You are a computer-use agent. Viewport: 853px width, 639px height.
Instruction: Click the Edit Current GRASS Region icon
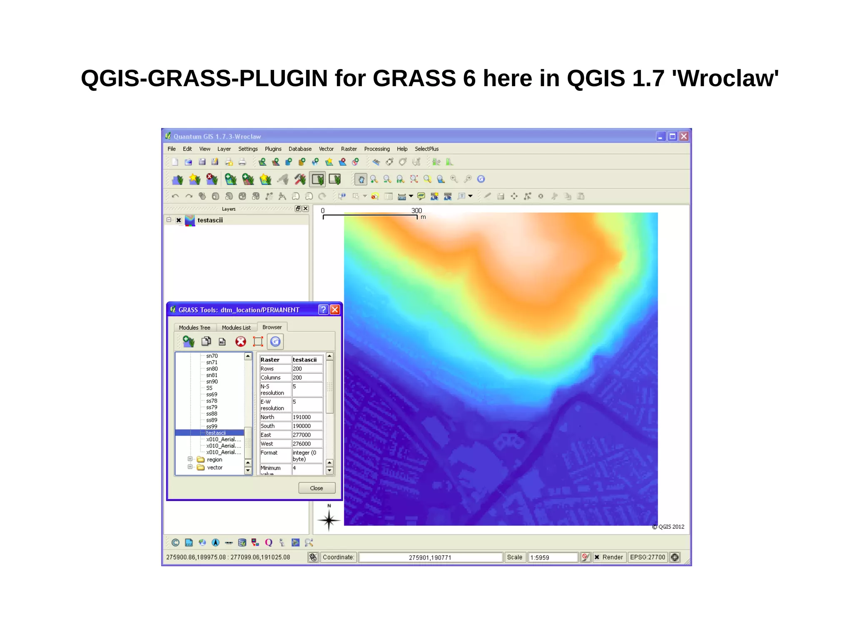[335, 179]
